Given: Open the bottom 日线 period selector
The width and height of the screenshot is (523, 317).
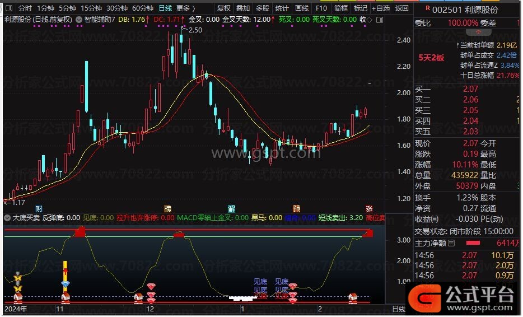Looking at the screenshot, I should pyautogui.click(x=399, y=309).
